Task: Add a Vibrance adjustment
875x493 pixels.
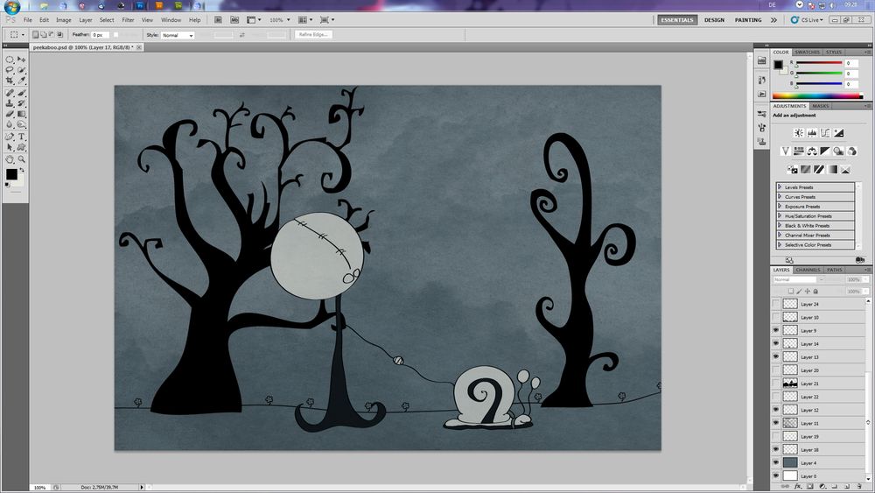Action: tap(785, 151)
